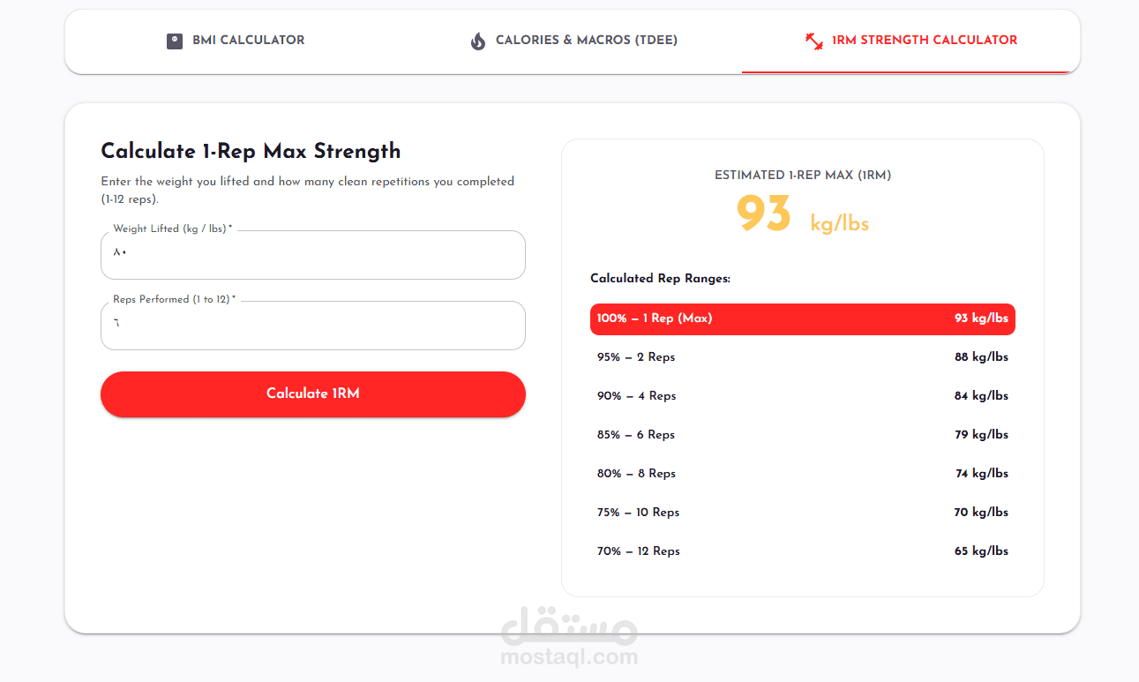The width and height of the screenshot is (1139, 682).
Task: Click the 80% – 8 Reps row
Action: coord(803,474)
